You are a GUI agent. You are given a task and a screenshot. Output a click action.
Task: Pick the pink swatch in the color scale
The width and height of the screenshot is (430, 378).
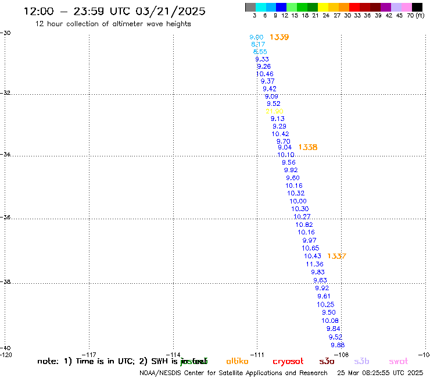pos(406,7)
